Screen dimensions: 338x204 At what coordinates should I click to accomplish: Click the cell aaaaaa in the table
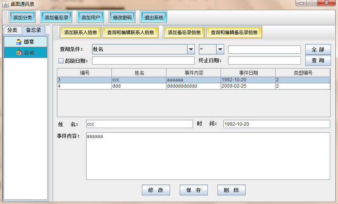point(194,80)
